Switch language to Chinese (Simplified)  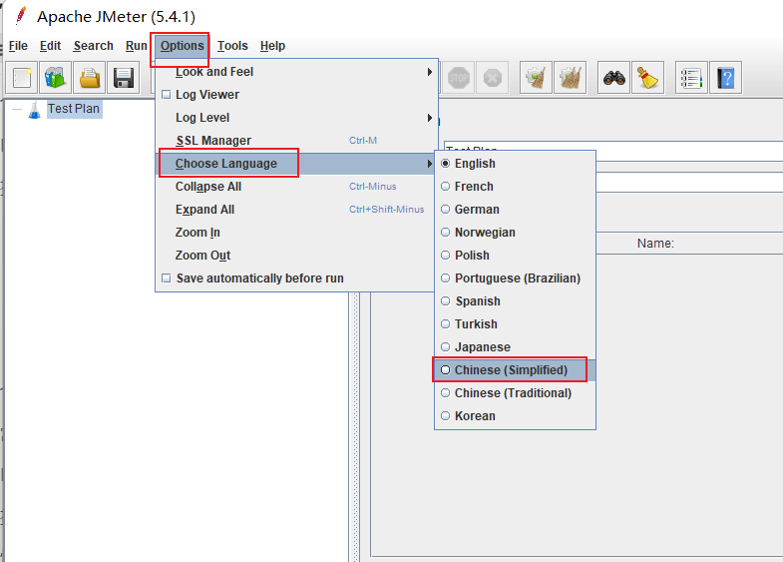(x=515, y=370)
